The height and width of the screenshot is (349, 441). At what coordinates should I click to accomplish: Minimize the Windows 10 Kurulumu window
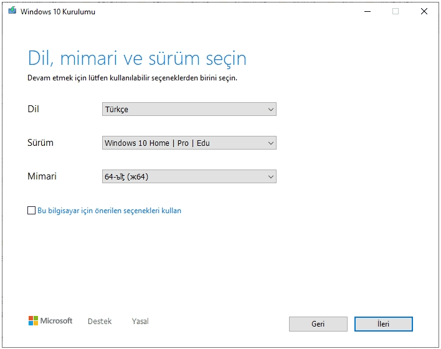[x=367, y=12]
